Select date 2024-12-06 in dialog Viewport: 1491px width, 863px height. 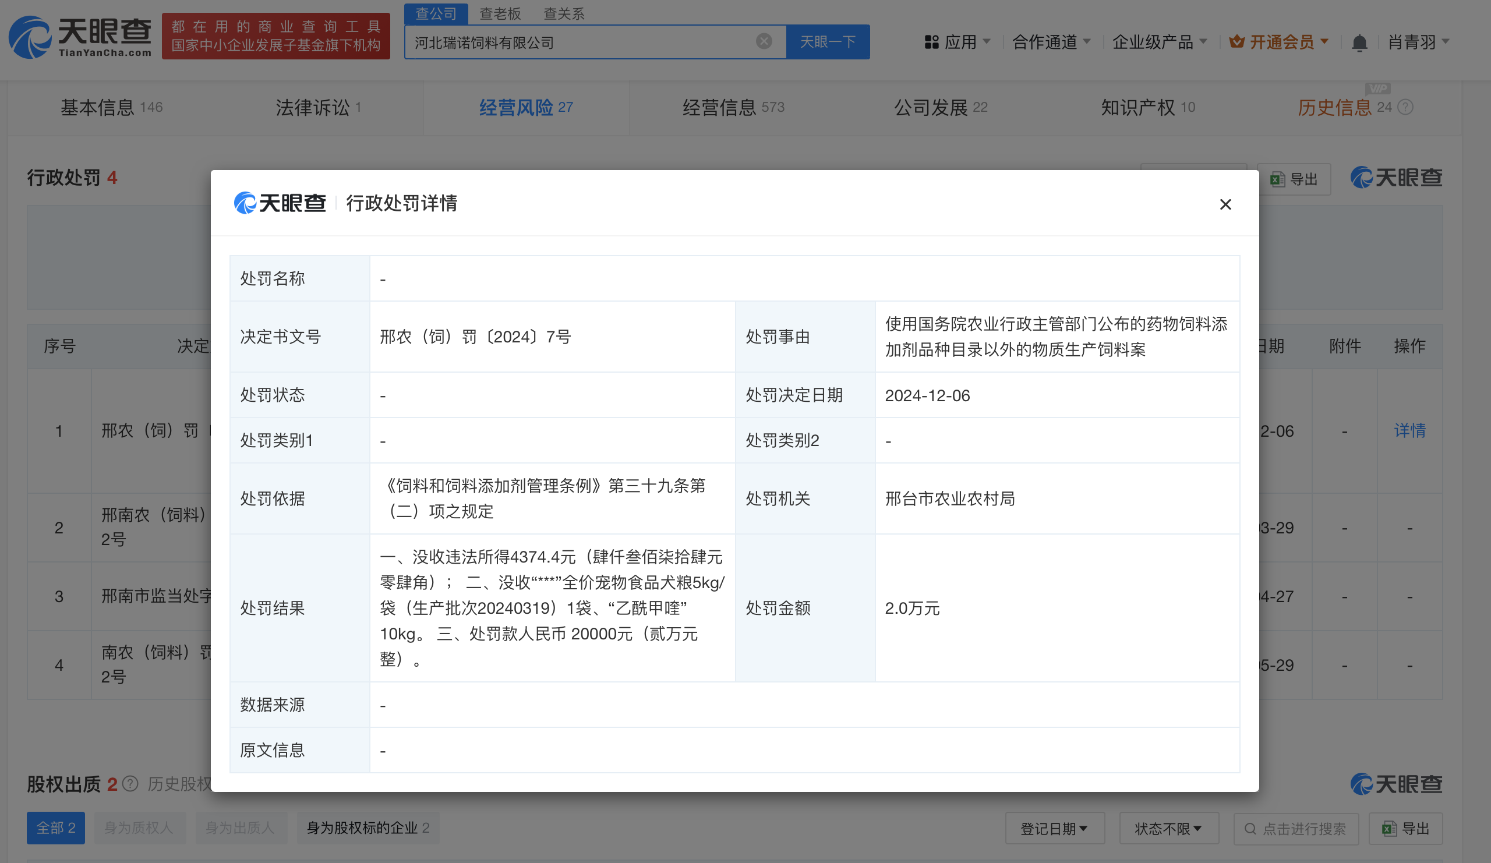[x=927, y=395]
